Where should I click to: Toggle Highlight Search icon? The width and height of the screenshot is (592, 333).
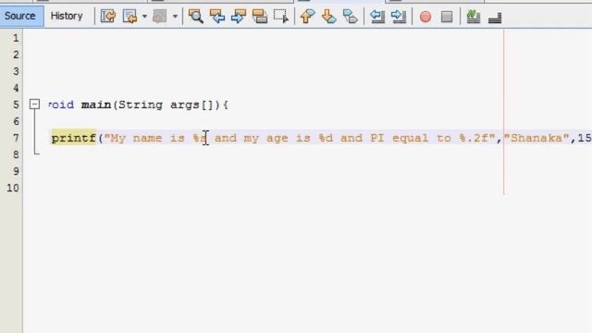tap(260, 17)
